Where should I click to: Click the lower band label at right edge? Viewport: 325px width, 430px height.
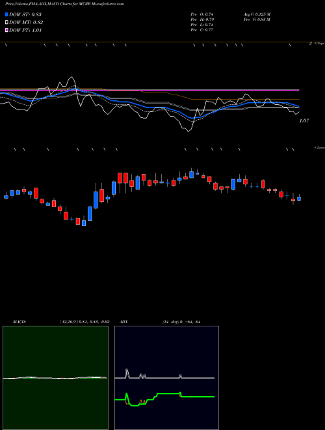pyautogui.click(x=320, y=147)
